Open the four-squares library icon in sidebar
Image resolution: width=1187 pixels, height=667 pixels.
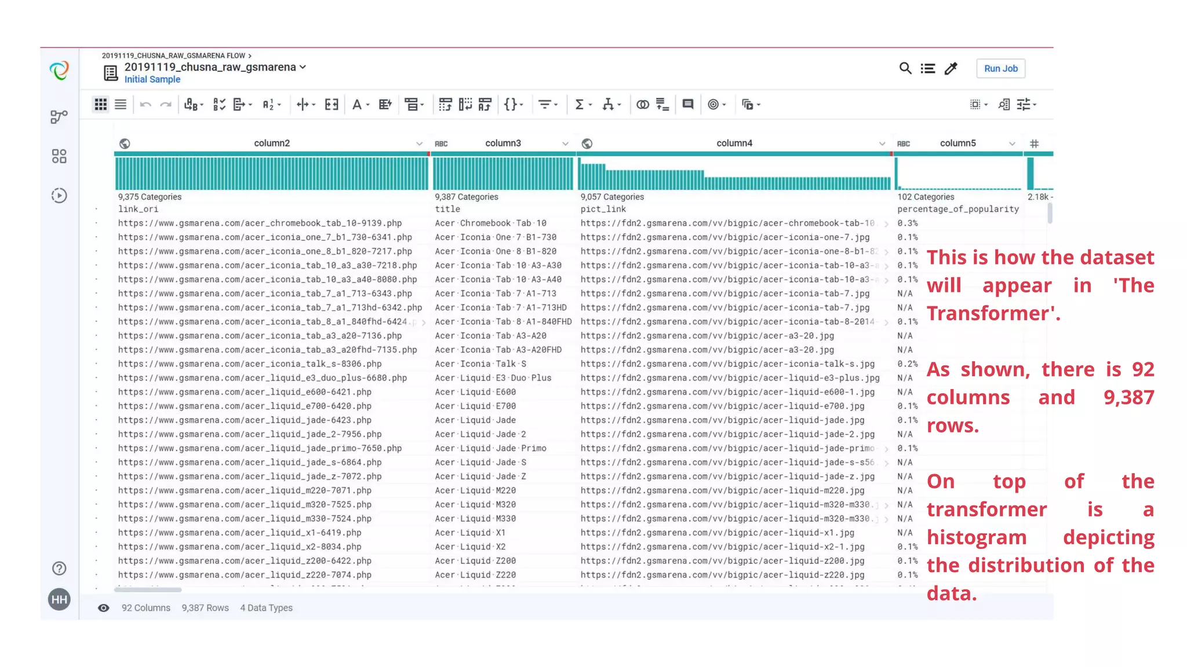click(x=59, y=156)
